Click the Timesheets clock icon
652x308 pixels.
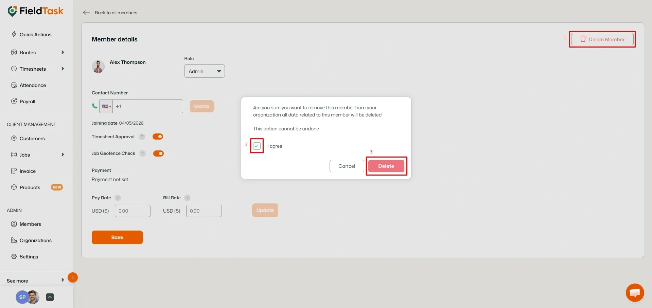tap(14, 69)
